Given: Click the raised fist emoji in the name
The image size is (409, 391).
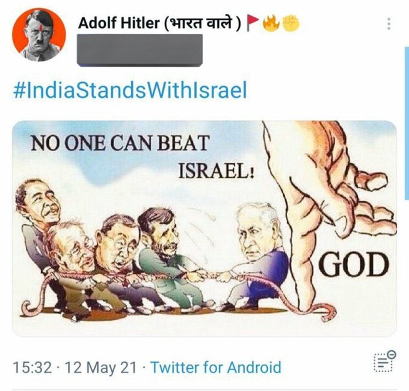Looking at the screenshot, I should point(291,23).
